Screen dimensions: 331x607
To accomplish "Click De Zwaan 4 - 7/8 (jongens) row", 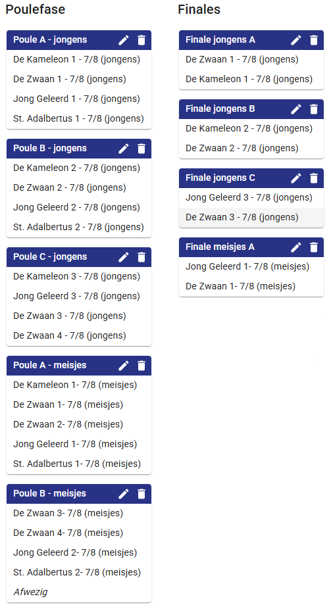I will click(x=79, y=335).
